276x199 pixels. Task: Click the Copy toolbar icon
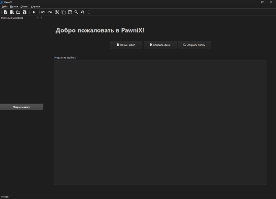[x=63, y=12]
